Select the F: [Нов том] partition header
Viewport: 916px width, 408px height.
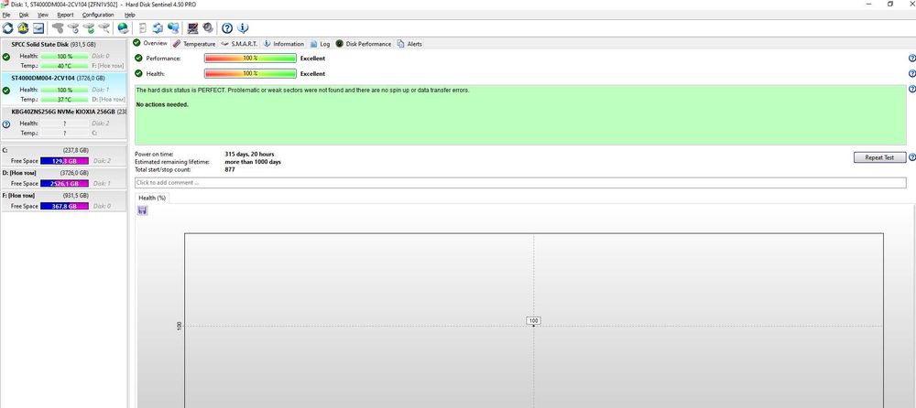(x=63, y=196)
